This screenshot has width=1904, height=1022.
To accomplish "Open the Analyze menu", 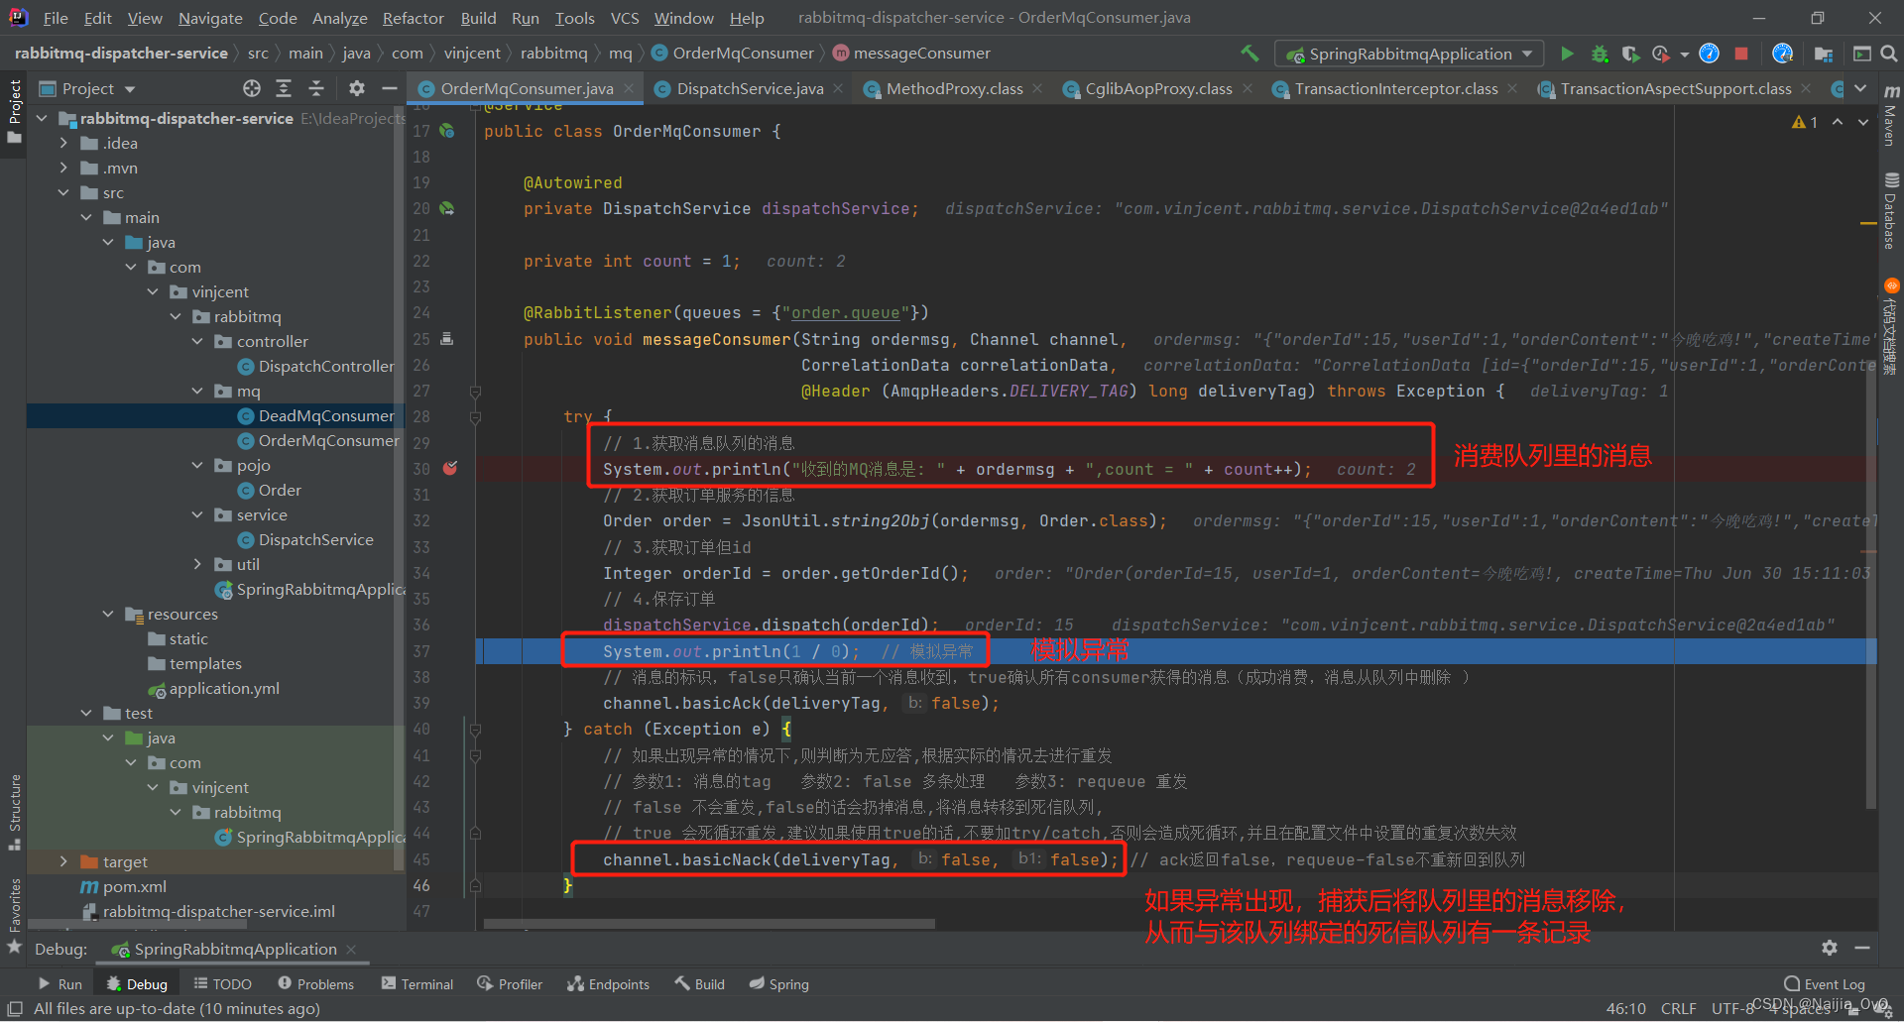I will click(339, 18).
